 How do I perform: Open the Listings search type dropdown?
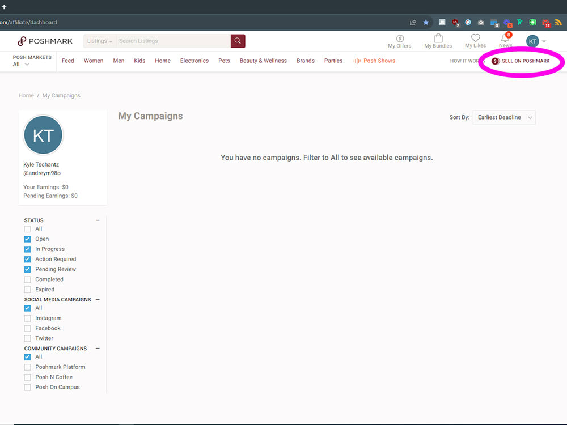(100, 41)
